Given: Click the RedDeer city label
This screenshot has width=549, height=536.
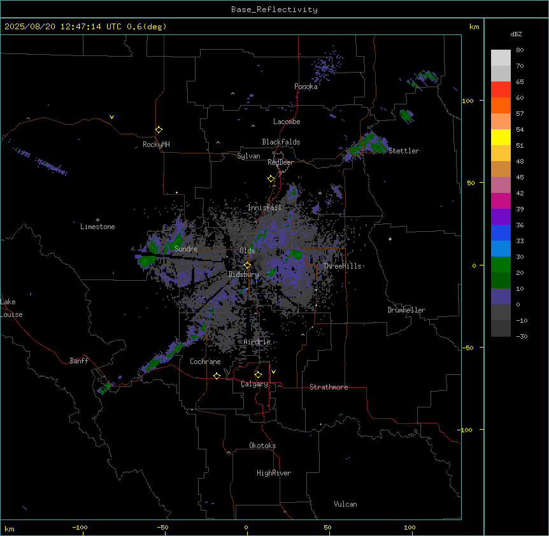Looking at the screenshot, I should 280,162.
